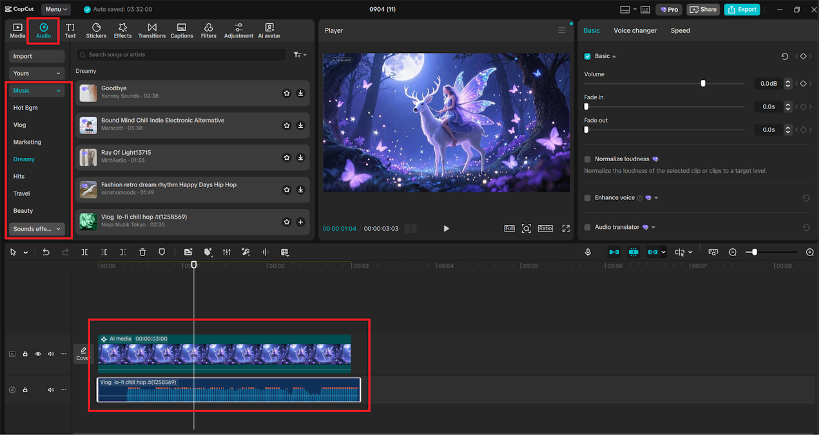Enable Normalize loudness checkbox

tap(587, 159)
